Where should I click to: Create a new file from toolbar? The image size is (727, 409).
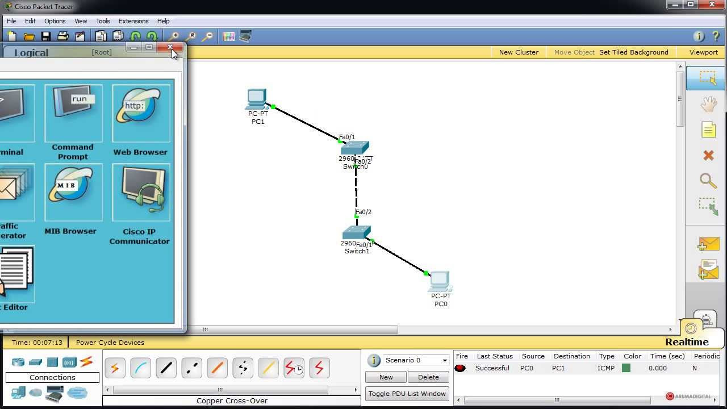tap(12, 36)
